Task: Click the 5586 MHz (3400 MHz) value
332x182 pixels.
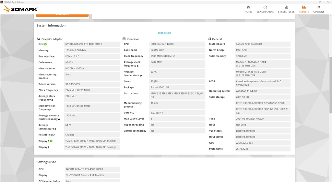Action: [x=177, y=56]
